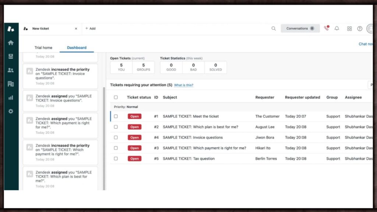377x212 pixels.
Task: Open notifications bell icon
Action: pyautogui.click(x=337, y=28)
